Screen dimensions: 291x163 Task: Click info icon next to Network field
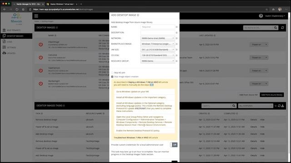click(x=176, y=38)
